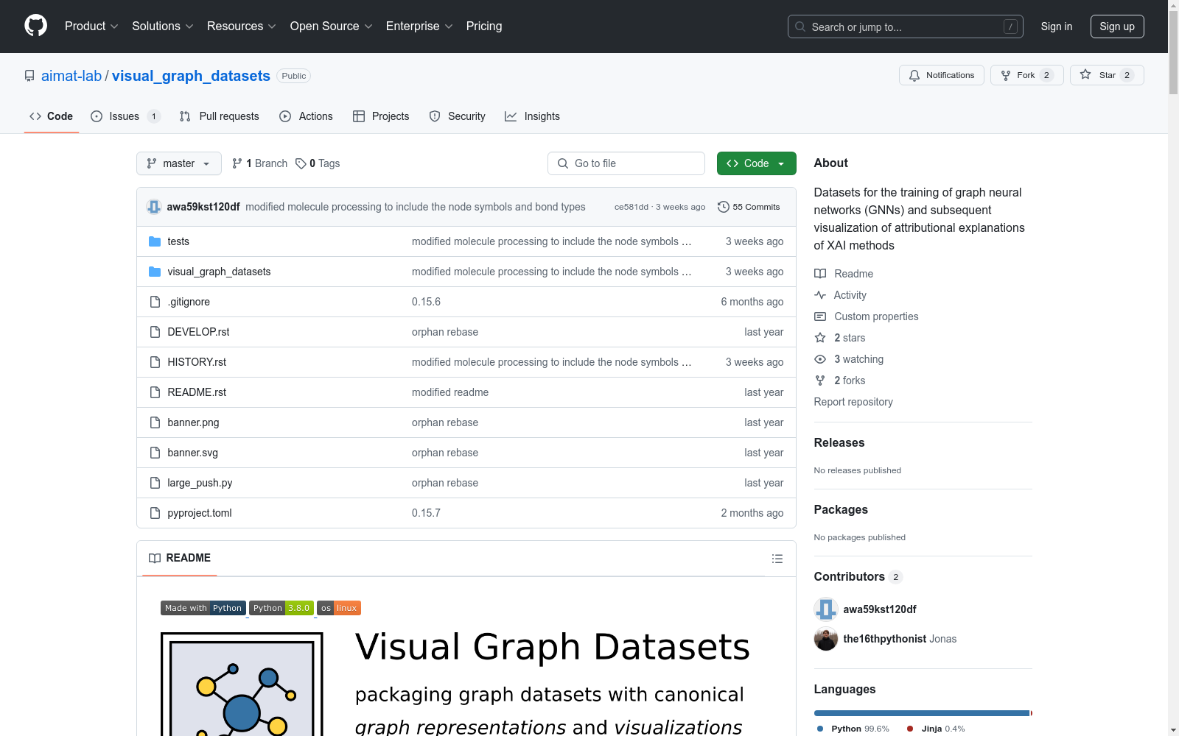Image resolution: width=1179 pixels, height=736 pixels.
Task: Expand the Enterprise menu
Action: coord(419,26)
